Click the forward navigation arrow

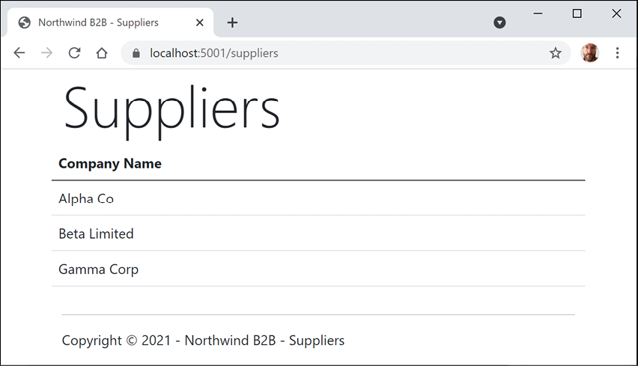[46, 53]
